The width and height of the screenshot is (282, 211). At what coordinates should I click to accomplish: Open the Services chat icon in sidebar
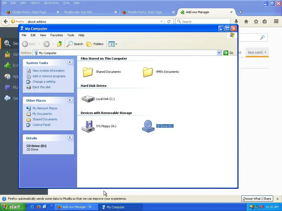coord(7,98)
